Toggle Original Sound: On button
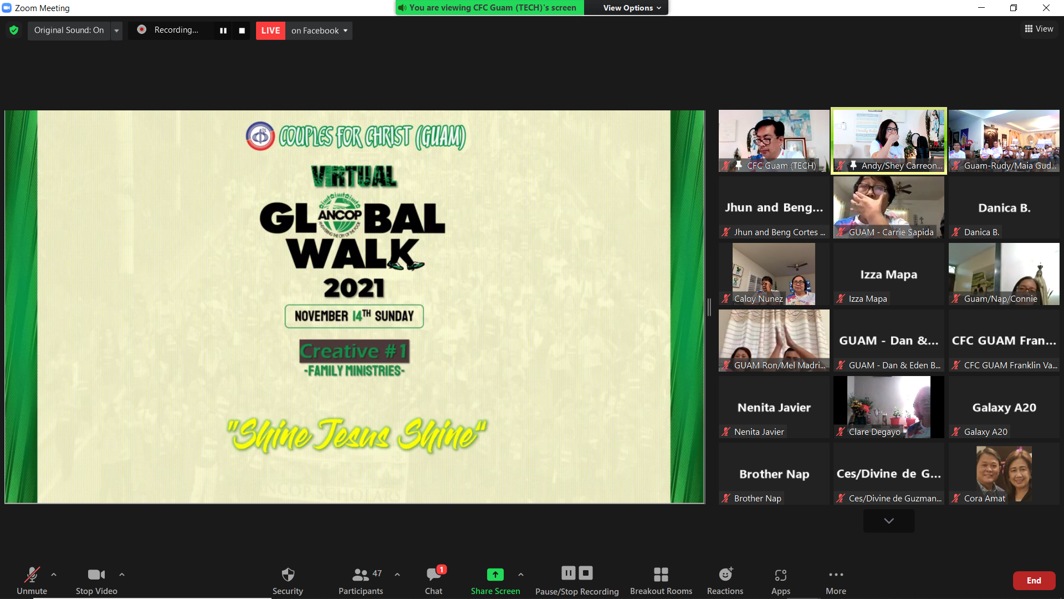Viewport: 1064px width, 599px height. point(69,30)
